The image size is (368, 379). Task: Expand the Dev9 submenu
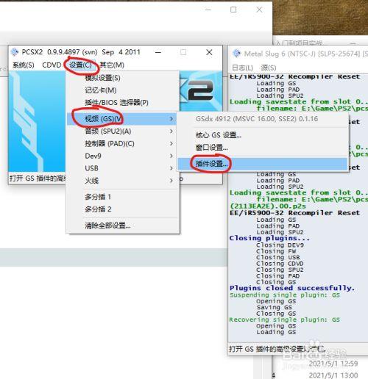(x=122, y=156)
